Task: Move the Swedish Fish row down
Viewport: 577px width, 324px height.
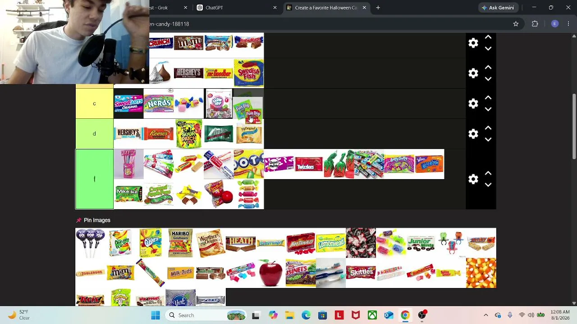Action: [488, 79]
